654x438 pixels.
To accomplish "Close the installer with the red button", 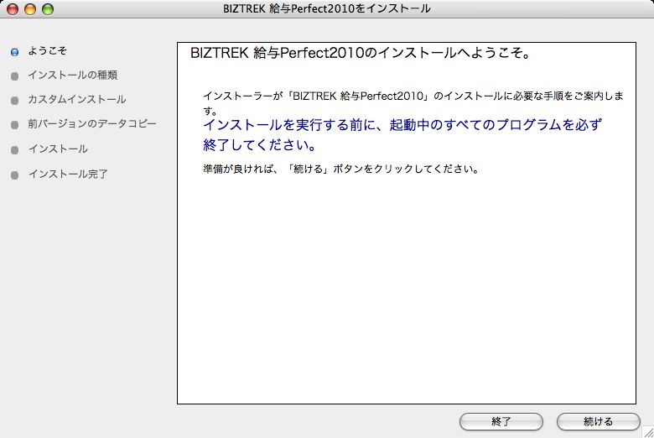I will click(x=13, y=8).
